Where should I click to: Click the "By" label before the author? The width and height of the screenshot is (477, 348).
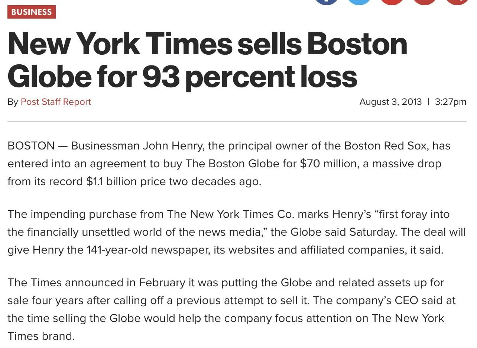point(13,102)
